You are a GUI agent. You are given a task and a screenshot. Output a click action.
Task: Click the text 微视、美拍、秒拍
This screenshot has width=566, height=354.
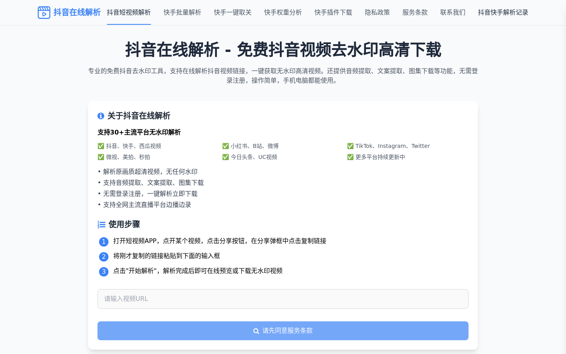[x=128, y=157]
